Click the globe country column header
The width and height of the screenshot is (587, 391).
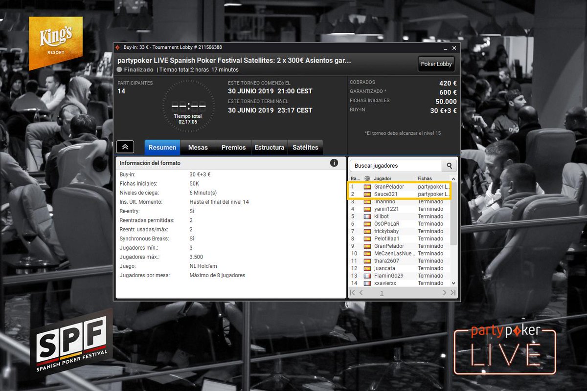pos(367,179)
